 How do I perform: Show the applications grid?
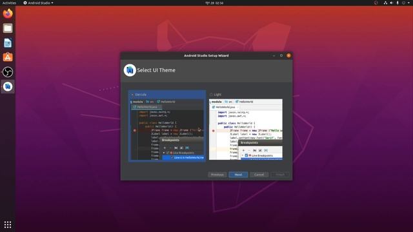[x=8, y=224]
